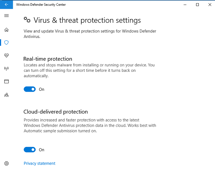The image size is (215, 171).
Task: Go back with the arrow button
Action: pos(6,4)
